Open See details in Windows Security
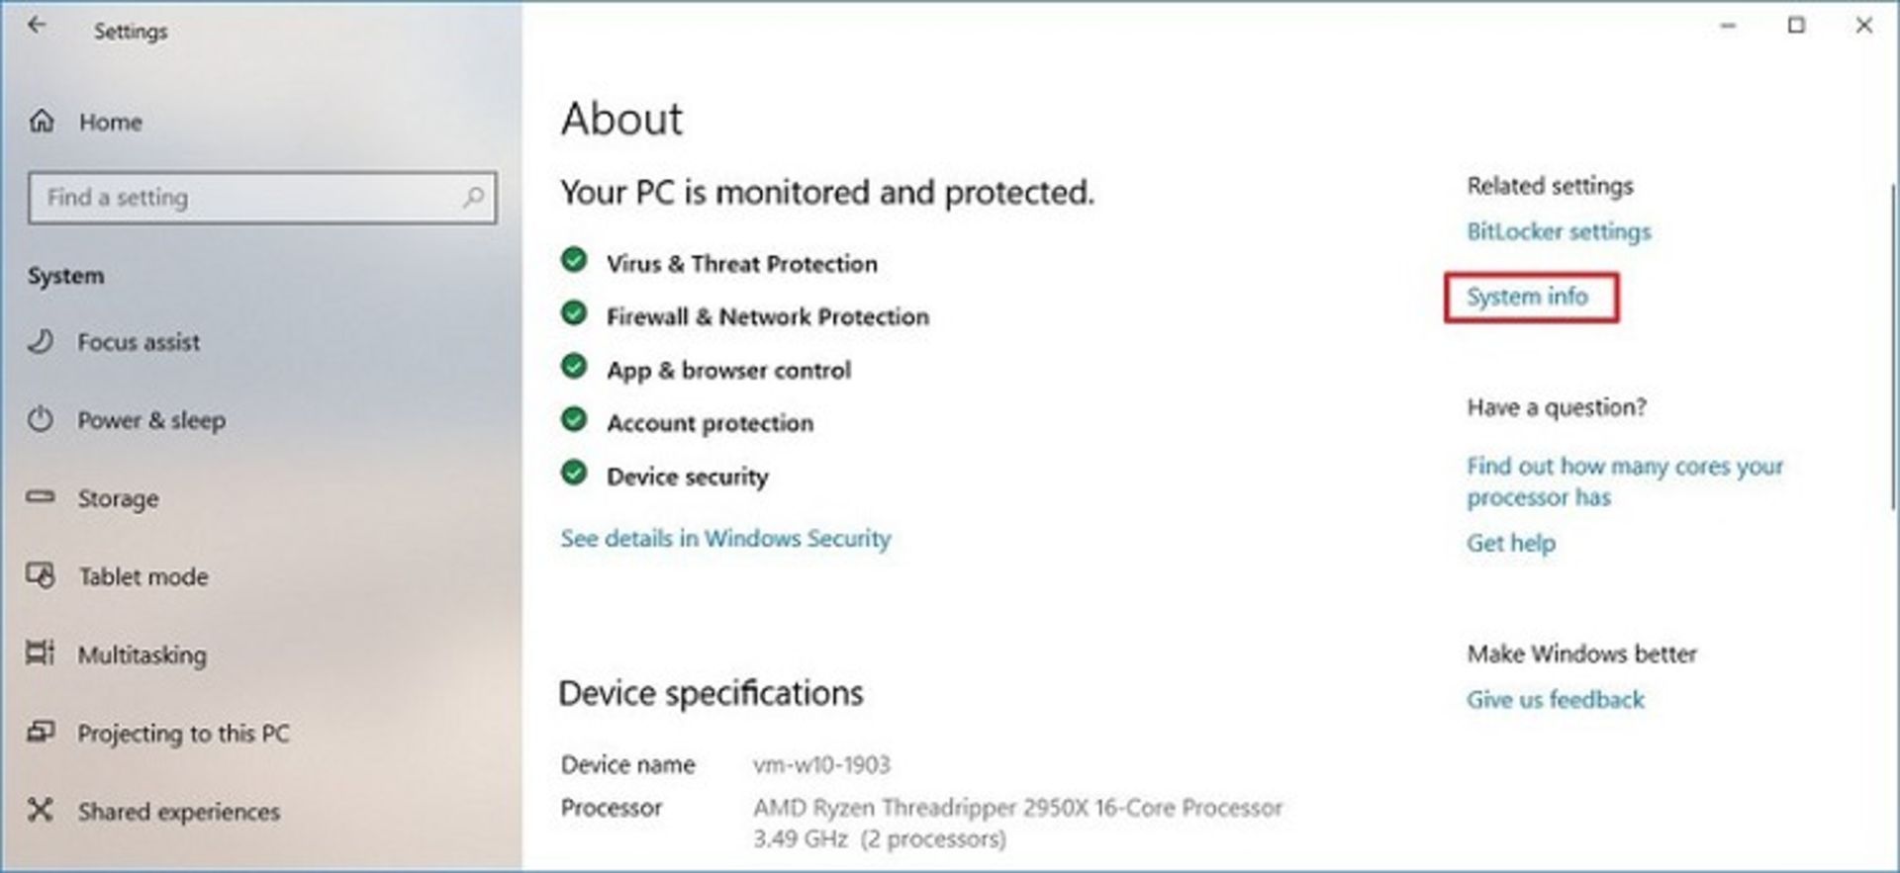 725,539
